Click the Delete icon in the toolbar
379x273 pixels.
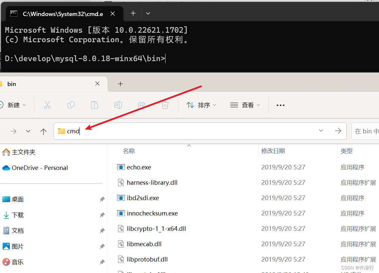click(x=165, y=105)
